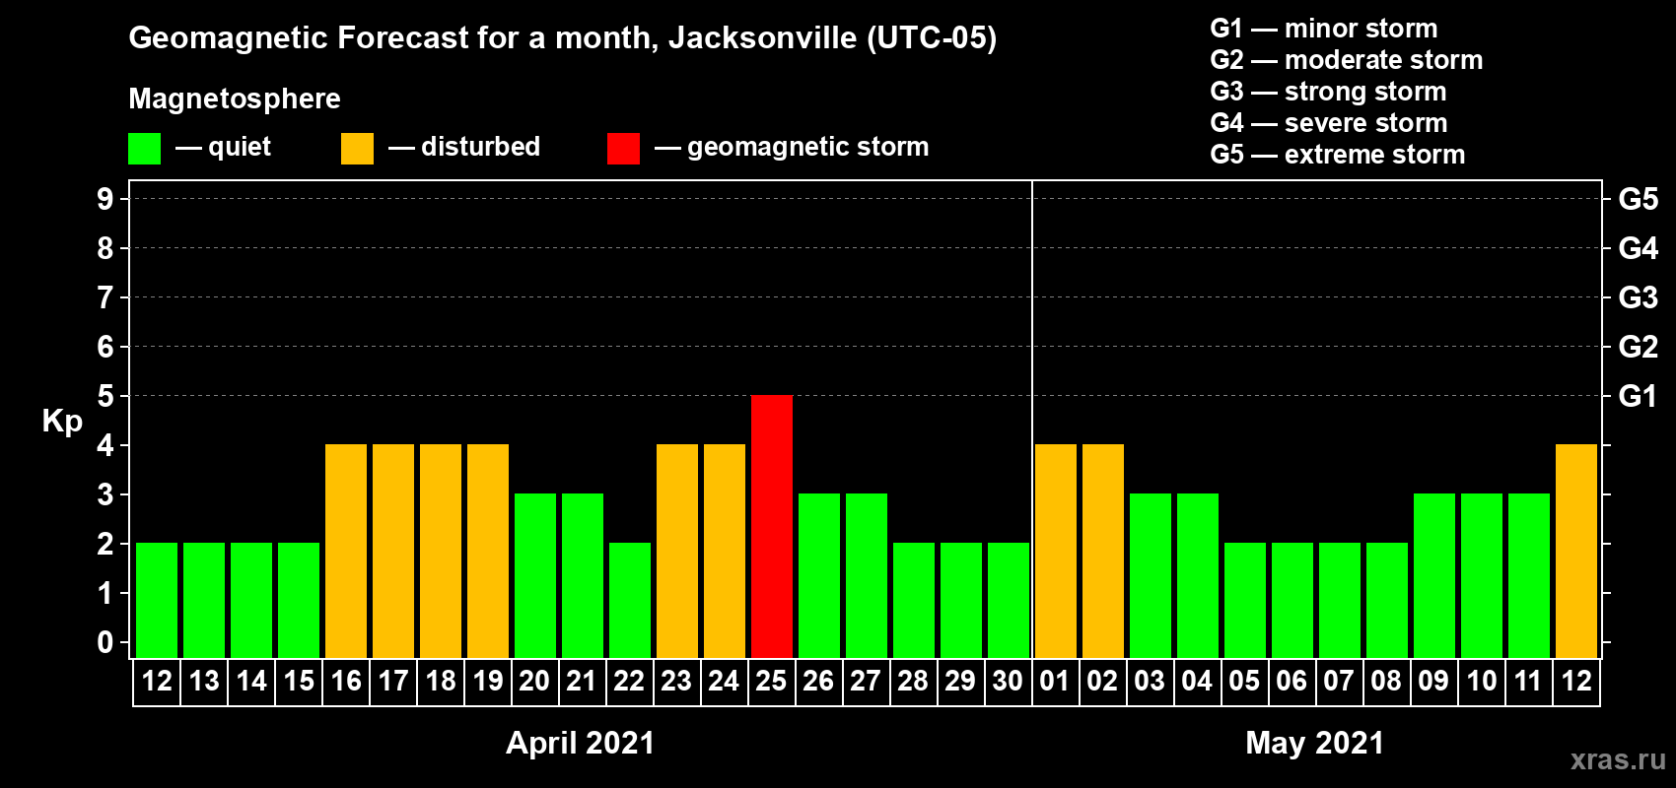Click the 'May 2021' month label
Screen dimensions: 1676x788
(1314, 743)
